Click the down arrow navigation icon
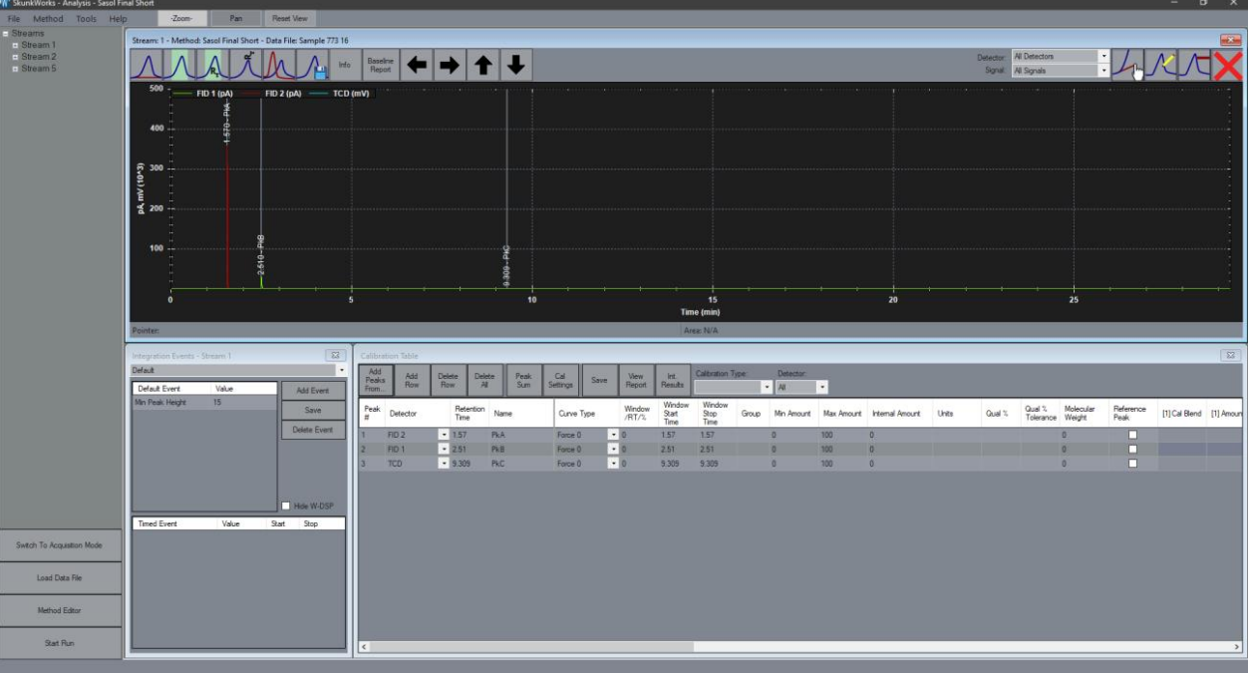This screenshot has height=673, width=1248. point(516,65)
